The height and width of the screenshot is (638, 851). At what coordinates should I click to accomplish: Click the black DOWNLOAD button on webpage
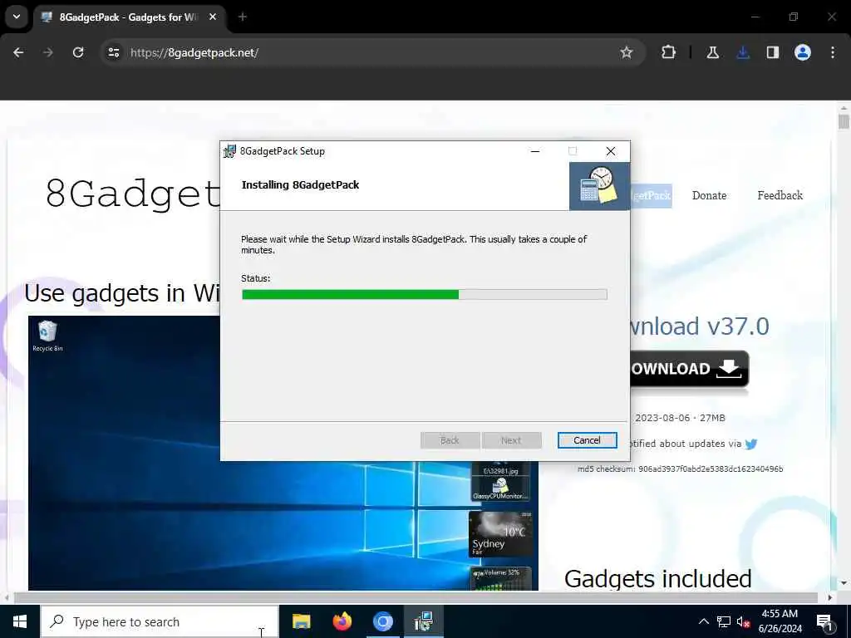[689, 369]
